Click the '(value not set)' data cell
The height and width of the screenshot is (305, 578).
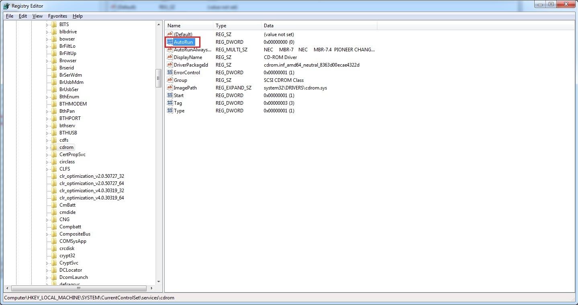[x=279, y=35]
